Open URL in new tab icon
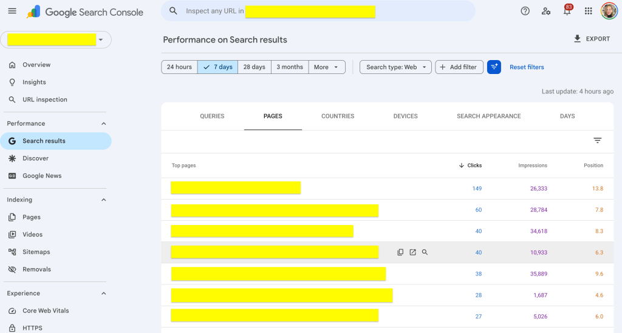 (x=412, y=252)
